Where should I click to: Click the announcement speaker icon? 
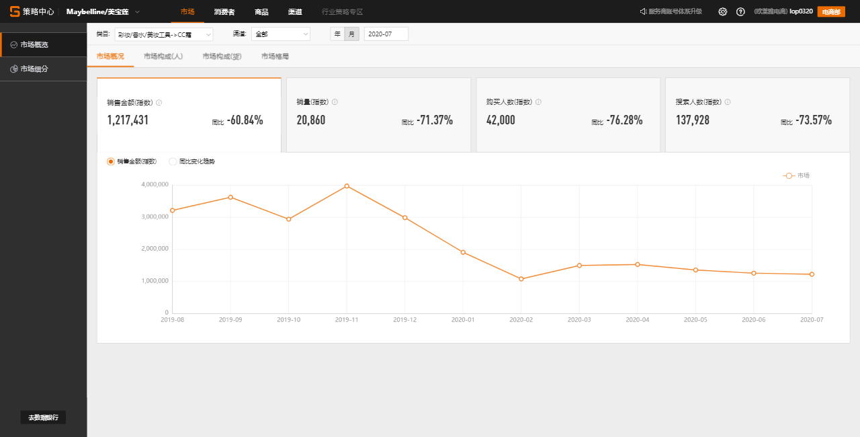pos(643,11)
